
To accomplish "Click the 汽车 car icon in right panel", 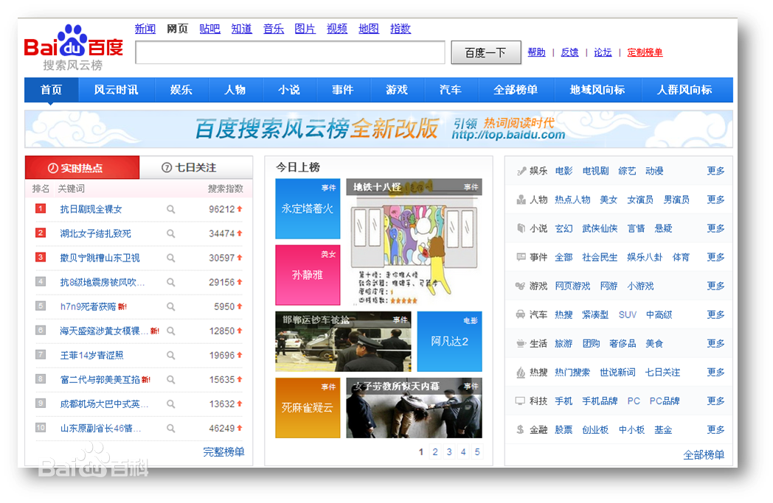I will click(521, 314).
